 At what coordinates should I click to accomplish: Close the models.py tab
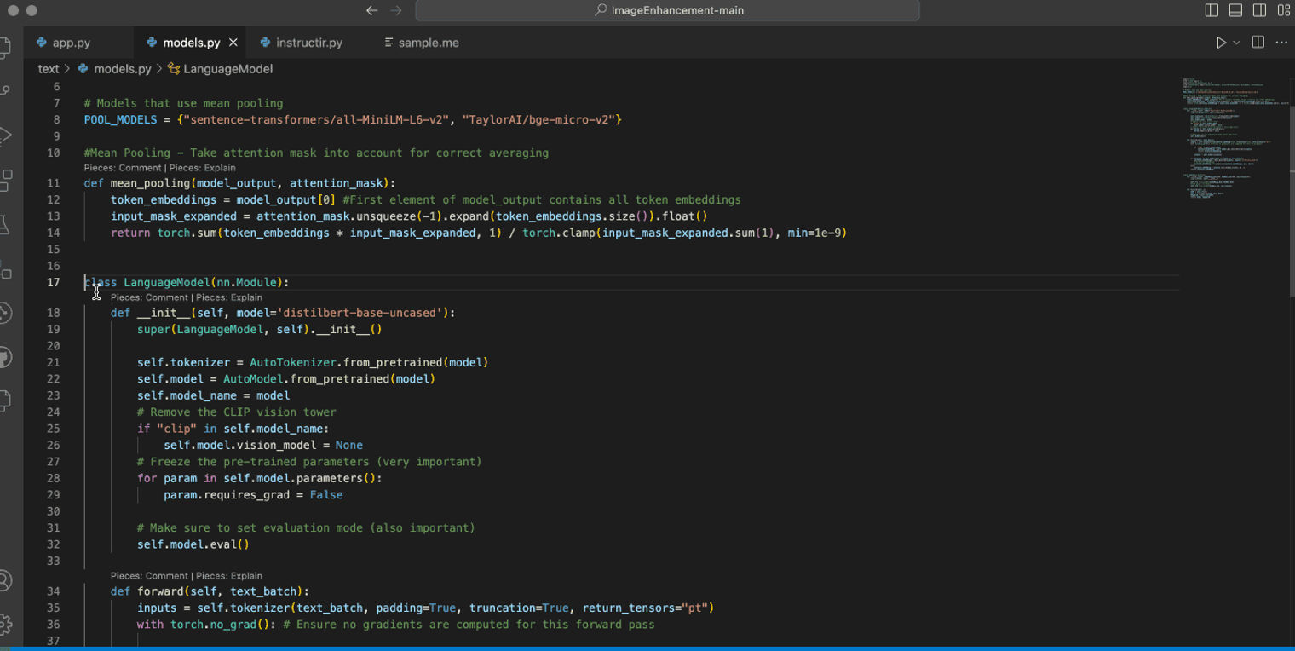pos(233,43)
